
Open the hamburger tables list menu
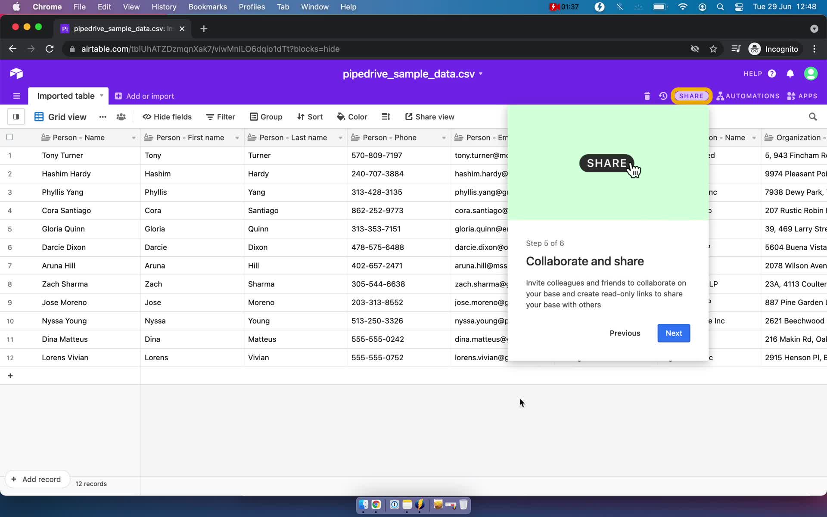click(16, 96)
